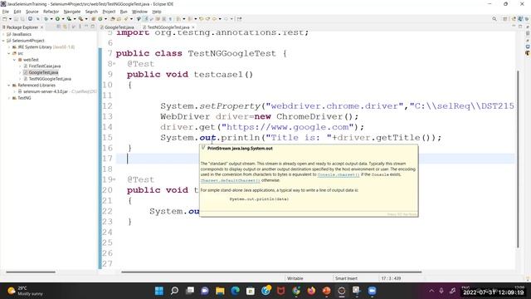The width and height of the screenshot is (531, 299).
Task: Collapse the Selenium4Project tree node
Action: tap(3, 41)
